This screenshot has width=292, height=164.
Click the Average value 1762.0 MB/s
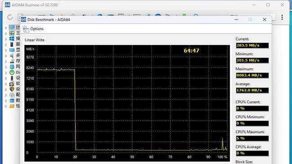(x=252, y=90)
